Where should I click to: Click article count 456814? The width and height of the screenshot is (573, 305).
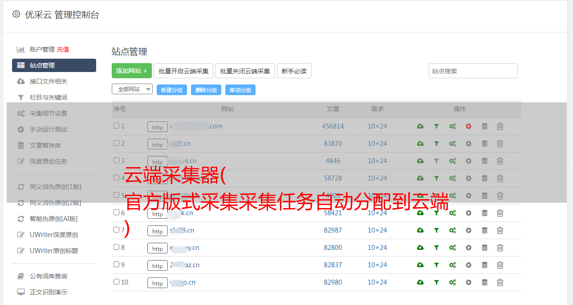(333, 126)
